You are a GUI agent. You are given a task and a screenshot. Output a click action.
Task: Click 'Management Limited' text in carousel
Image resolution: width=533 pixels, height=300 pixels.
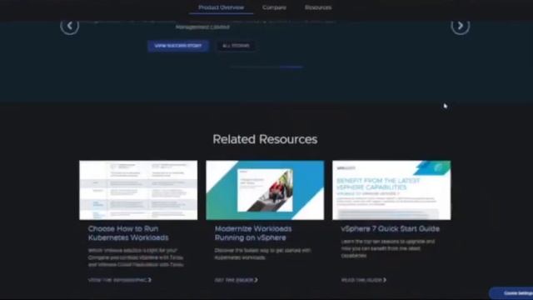click(x=202, y=27)
